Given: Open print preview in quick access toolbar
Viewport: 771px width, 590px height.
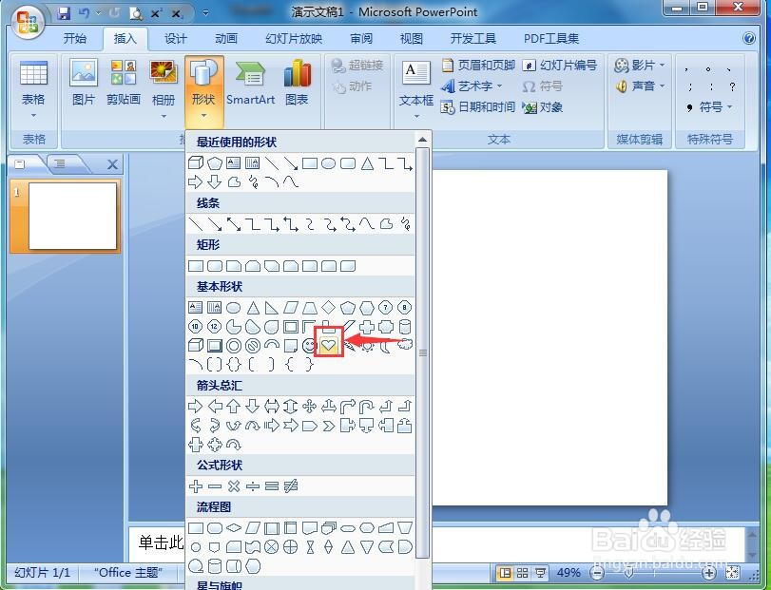Looking at the screenshot, I should (135, 13).
